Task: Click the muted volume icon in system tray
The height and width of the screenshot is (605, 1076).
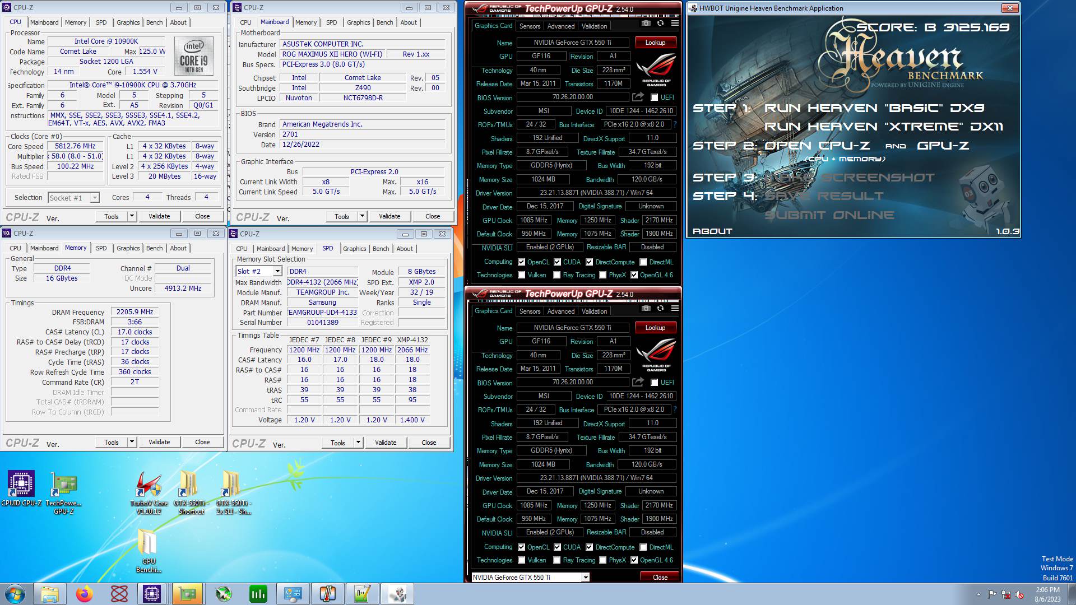Action: [x=1019, y=594]
